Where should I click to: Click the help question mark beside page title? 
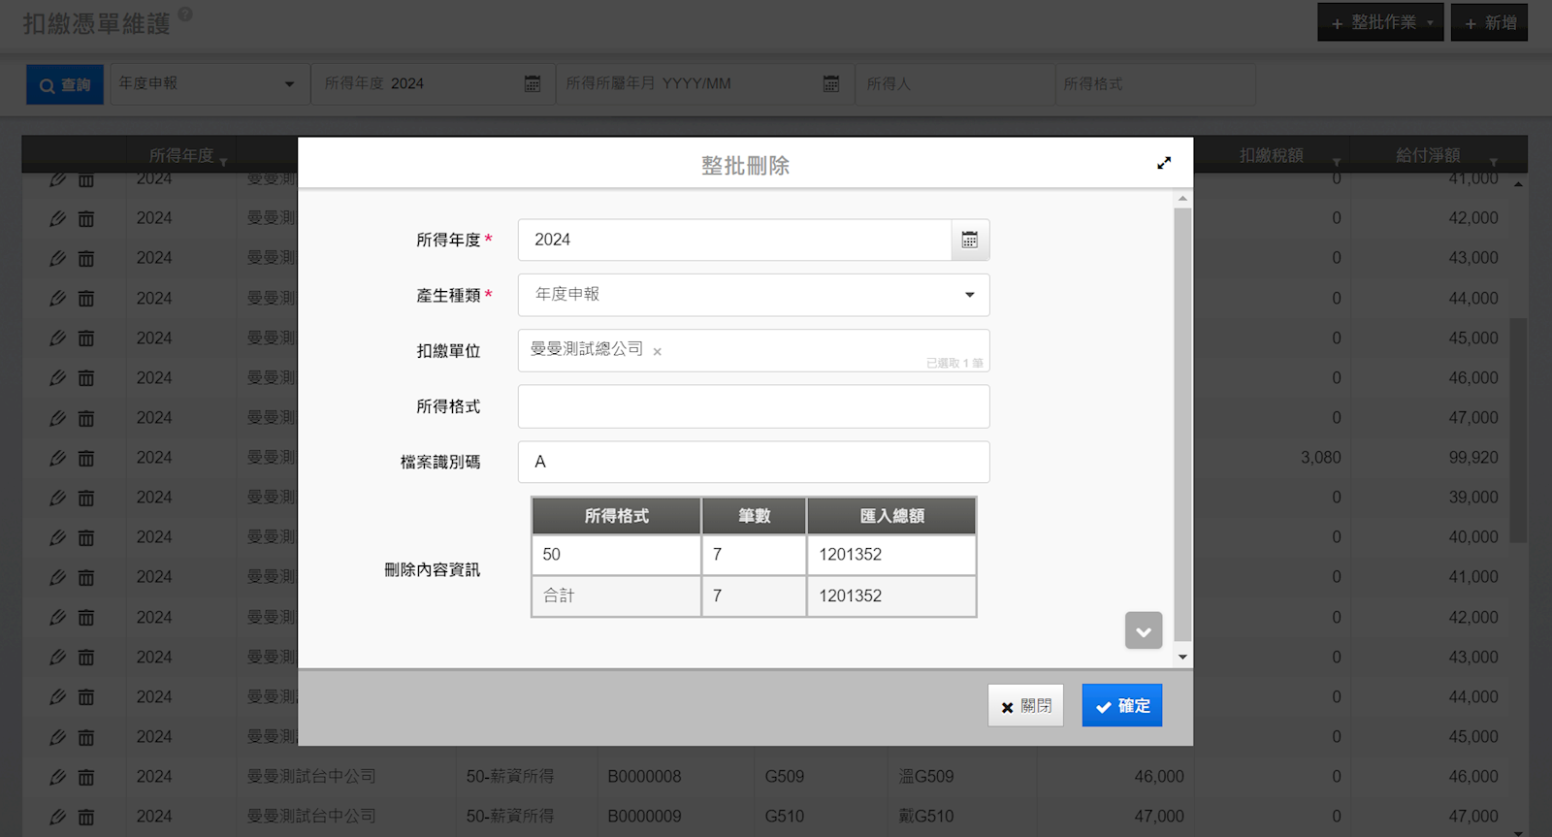pyautogui.click(x=185, y=15)
